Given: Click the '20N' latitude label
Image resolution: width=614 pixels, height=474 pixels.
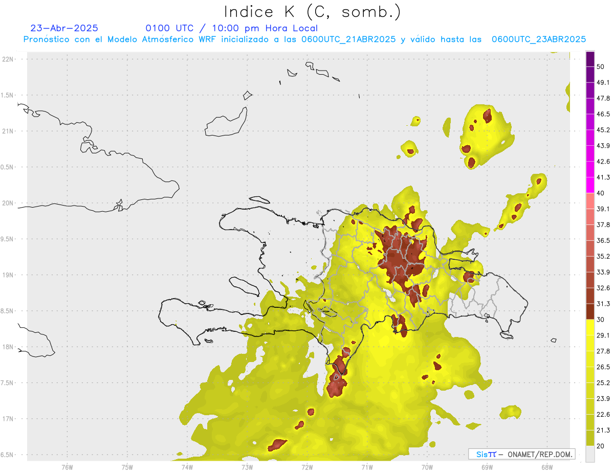Looking at the screenshot, I should [9, 203].
